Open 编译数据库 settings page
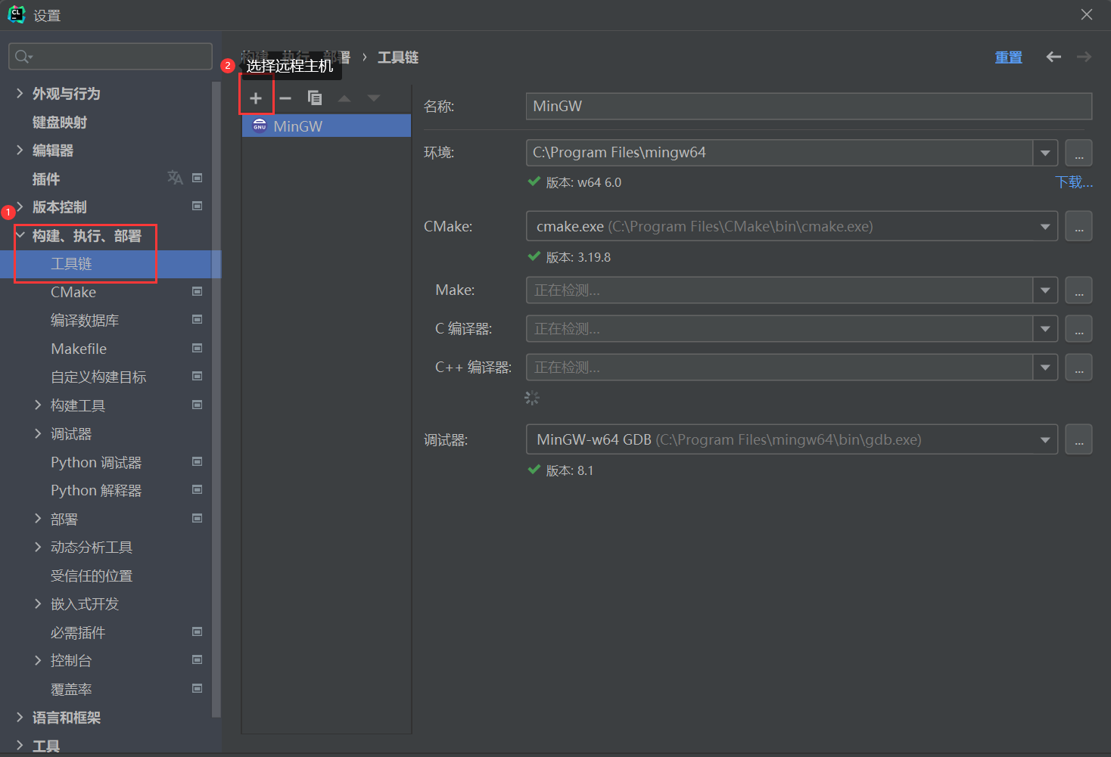The height and width of the screenshot is (757, 1111). click(x=85, y=321)
